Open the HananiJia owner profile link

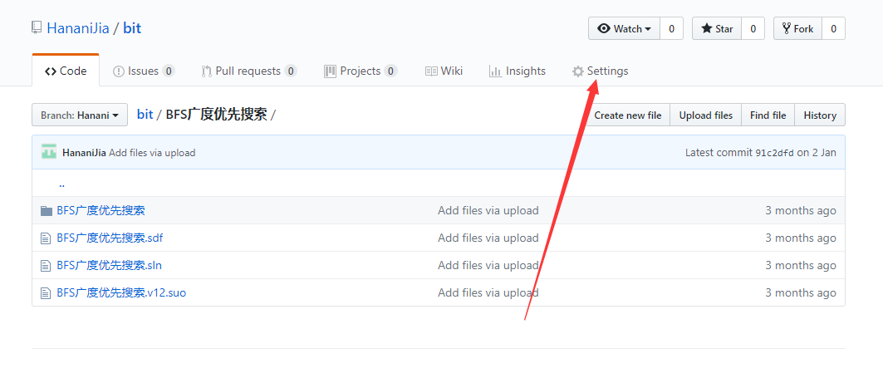coord(78,28)
